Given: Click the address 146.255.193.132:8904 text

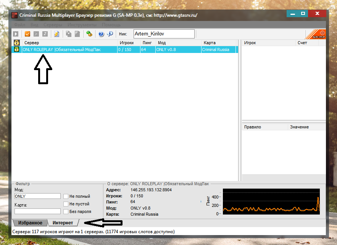Looking at the screenshot, I should [x=151, y=190].
